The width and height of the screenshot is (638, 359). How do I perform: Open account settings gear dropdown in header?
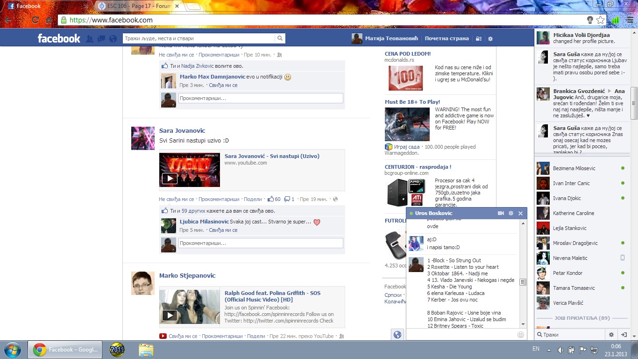click(x=490, y=39)
